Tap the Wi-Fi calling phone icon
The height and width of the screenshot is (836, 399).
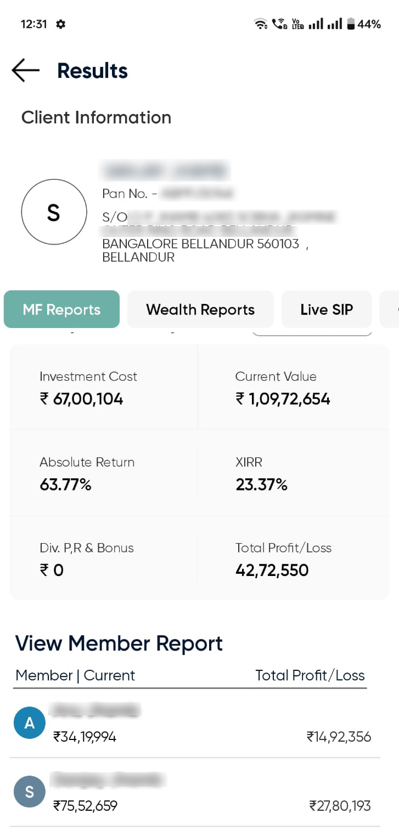pos(279,24)
